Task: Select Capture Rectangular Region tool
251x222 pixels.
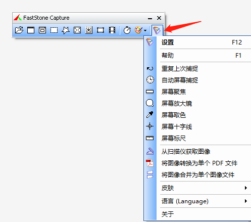Action: pos(54,30)
